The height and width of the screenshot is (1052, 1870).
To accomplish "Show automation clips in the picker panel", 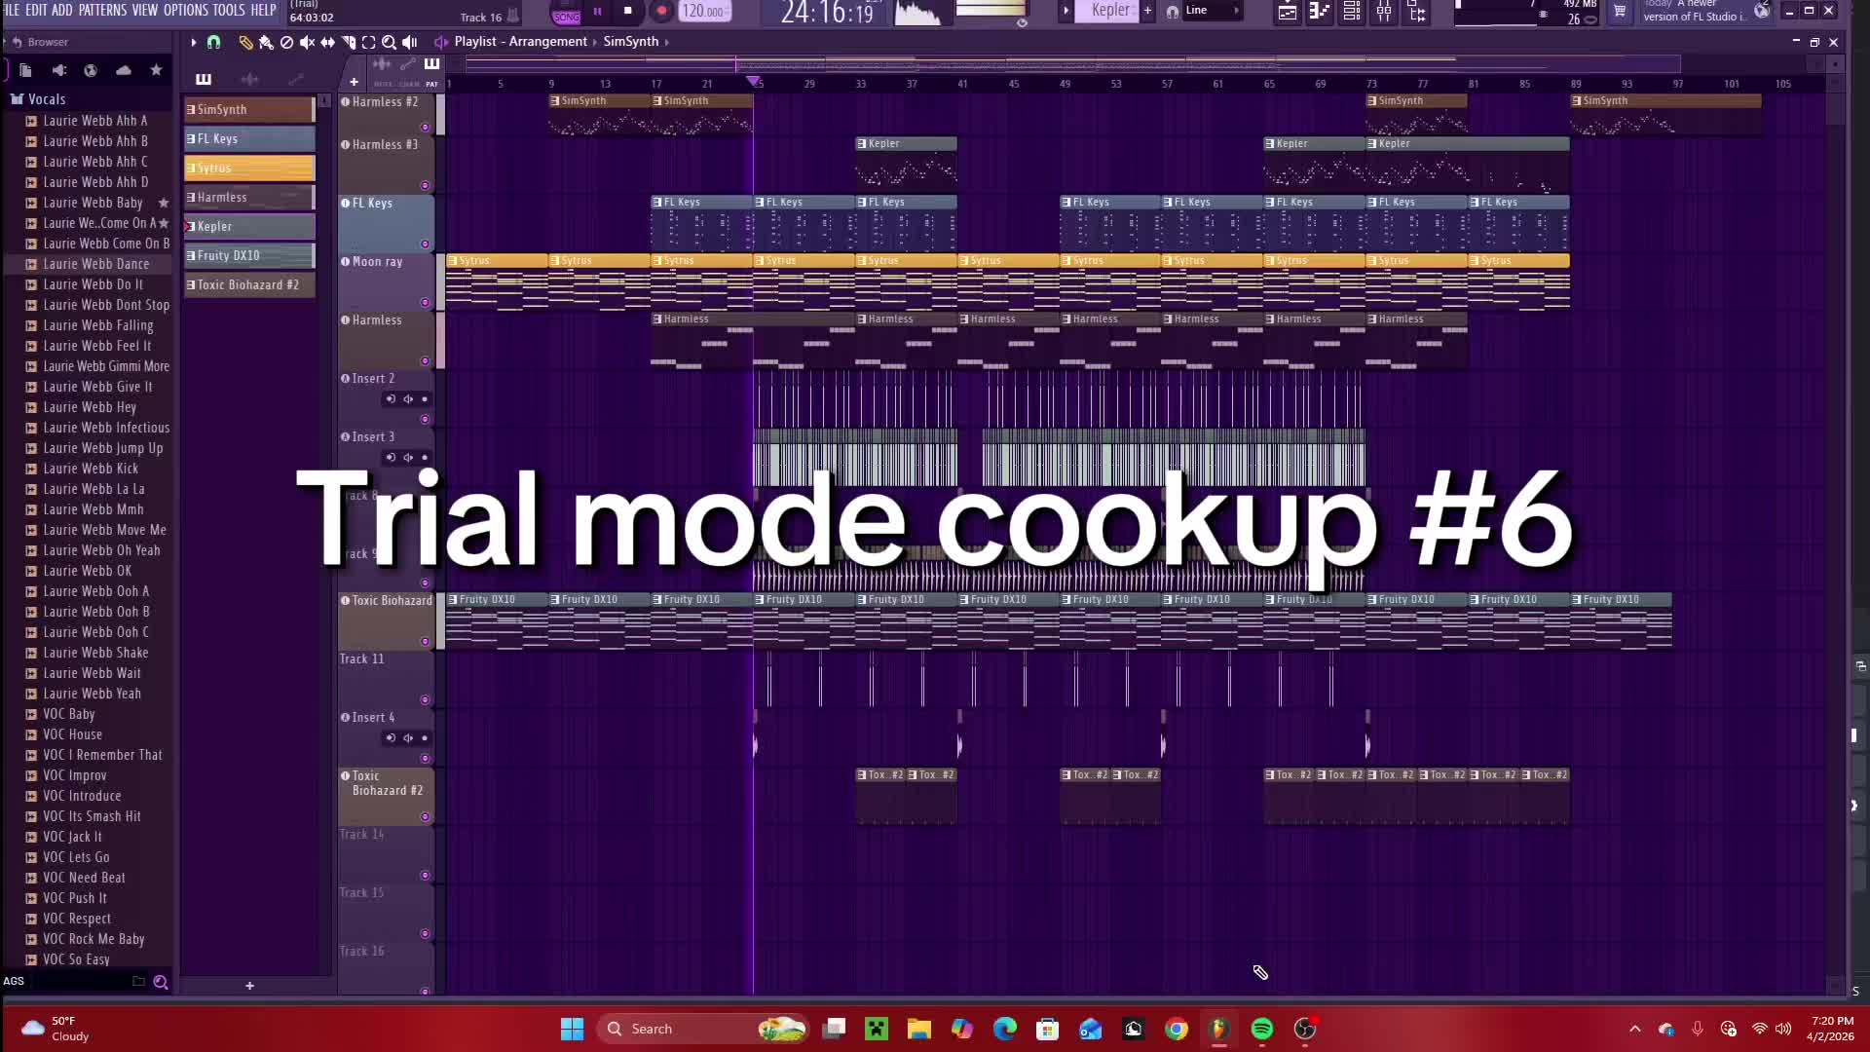I will (296, 79).
